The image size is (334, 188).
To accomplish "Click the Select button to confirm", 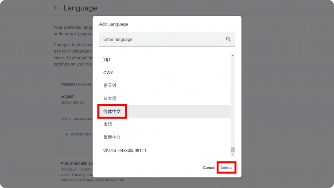I will pyautogui.click(x=227, y=167).
